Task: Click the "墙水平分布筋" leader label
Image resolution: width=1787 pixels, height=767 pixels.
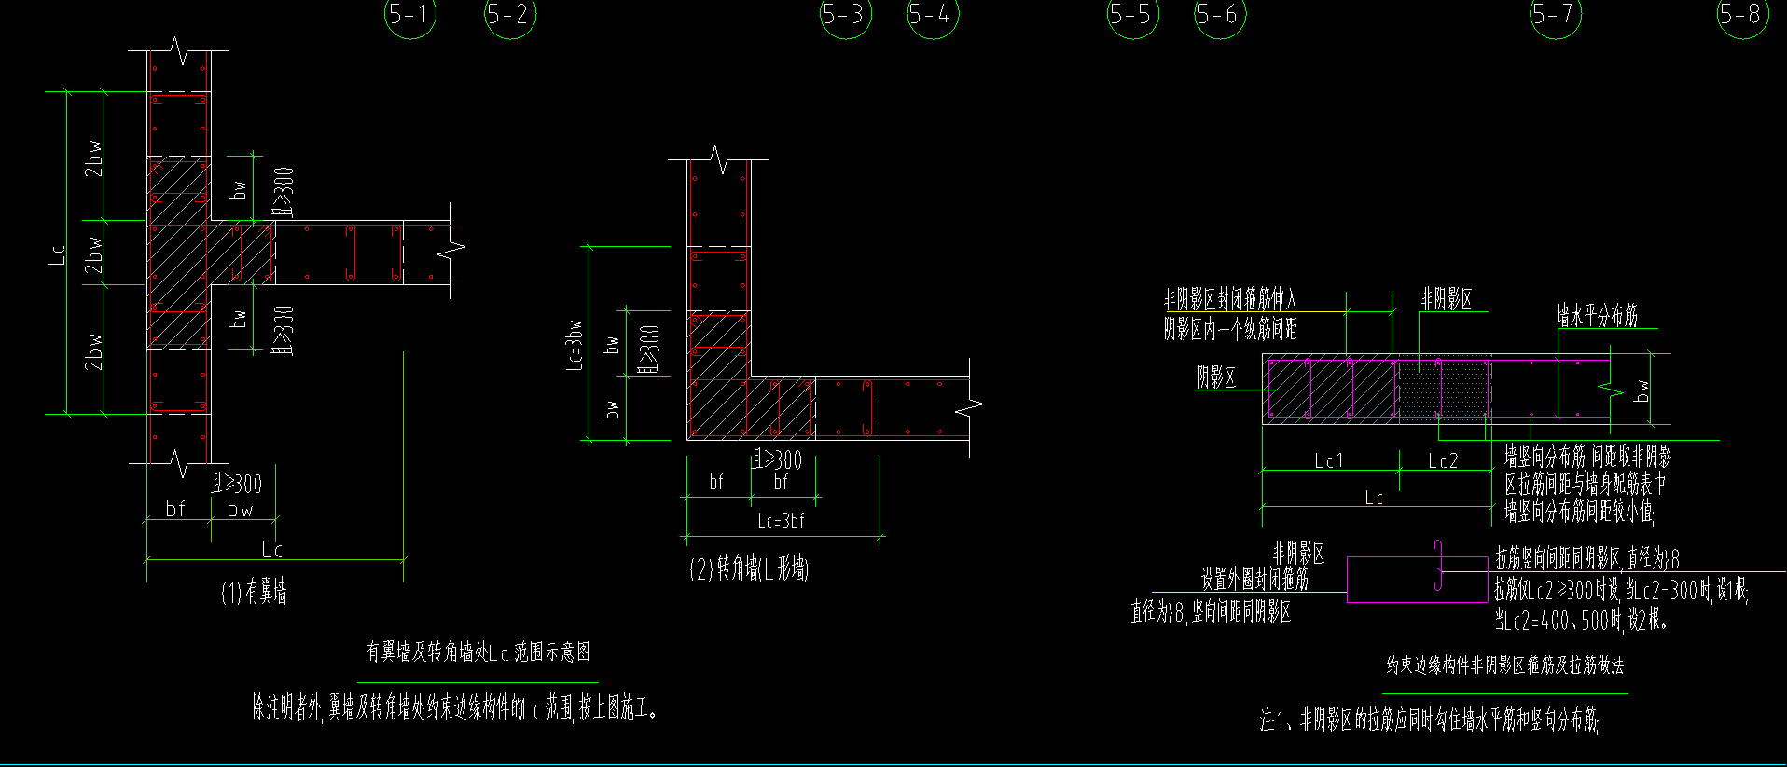Action: (1597, 315)
